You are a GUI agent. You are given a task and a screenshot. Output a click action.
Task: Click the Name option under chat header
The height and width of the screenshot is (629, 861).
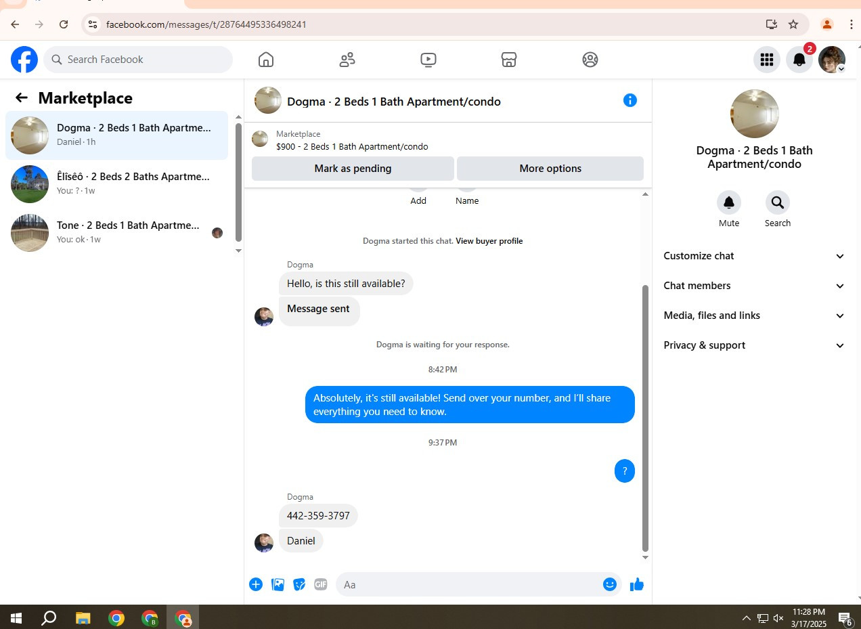[467, 200]
